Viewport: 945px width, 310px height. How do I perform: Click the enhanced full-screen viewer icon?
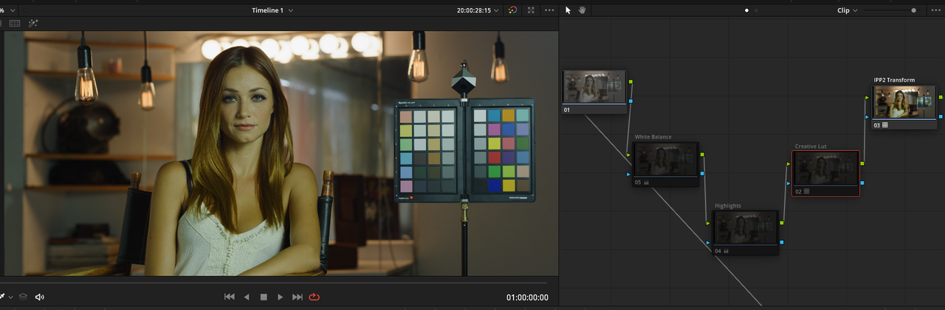pyautogui.click(x=531, y=10)
